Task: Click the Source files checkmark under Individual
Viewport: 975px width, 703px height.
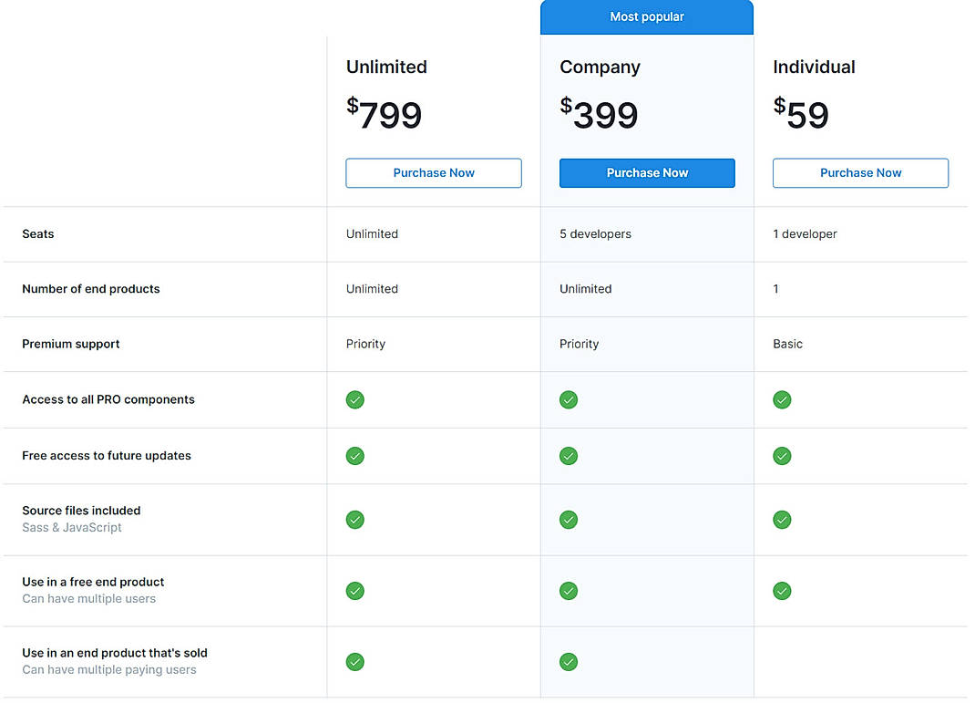Action: point(782,520)
